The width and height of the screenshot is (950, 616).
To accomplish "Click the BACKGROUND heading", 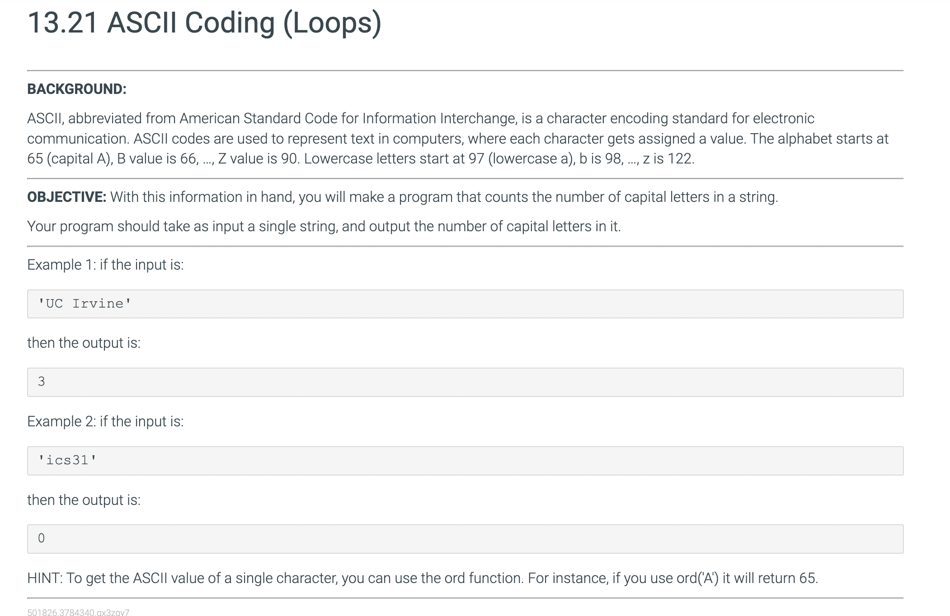I will click(x=77, y=89).
